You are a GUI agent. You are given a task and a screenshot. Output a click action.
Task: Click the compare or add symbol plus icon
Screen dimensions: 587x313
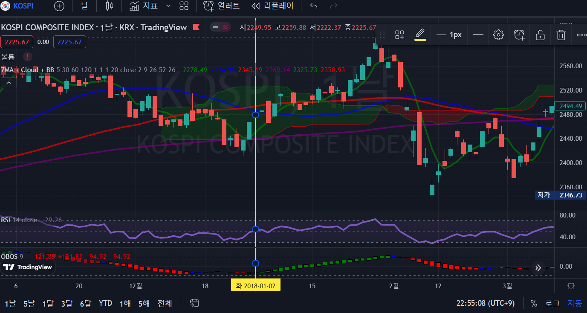[x=59, y=6]
